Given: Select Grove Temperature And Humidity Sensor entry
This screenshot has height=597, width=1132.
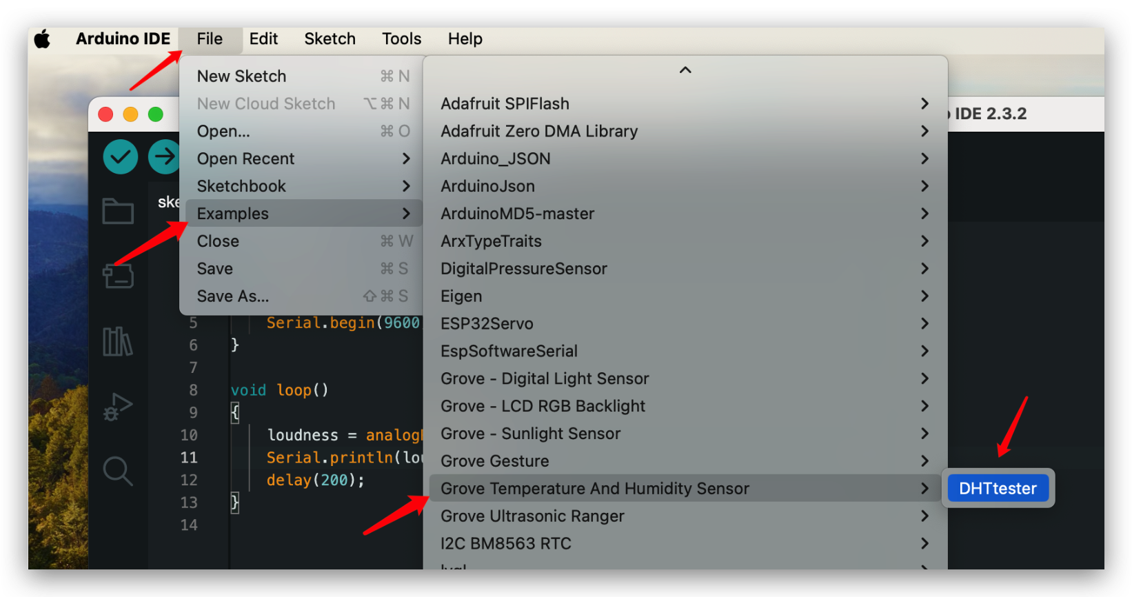Looking at the screenshot, I should 685,488.
